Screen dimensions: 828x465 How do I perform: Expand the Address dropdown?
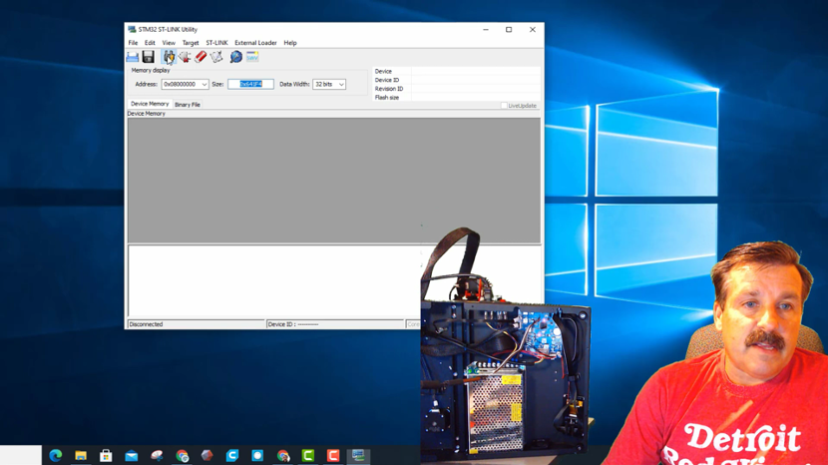click(x=204, y=84)
